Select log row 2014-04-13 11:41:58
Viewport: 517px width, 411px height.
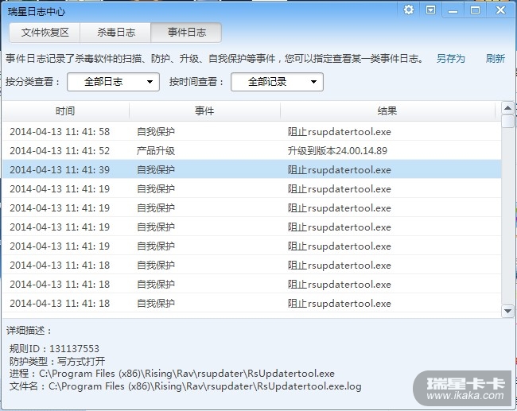pyautogui.click(x=252, y=131)
